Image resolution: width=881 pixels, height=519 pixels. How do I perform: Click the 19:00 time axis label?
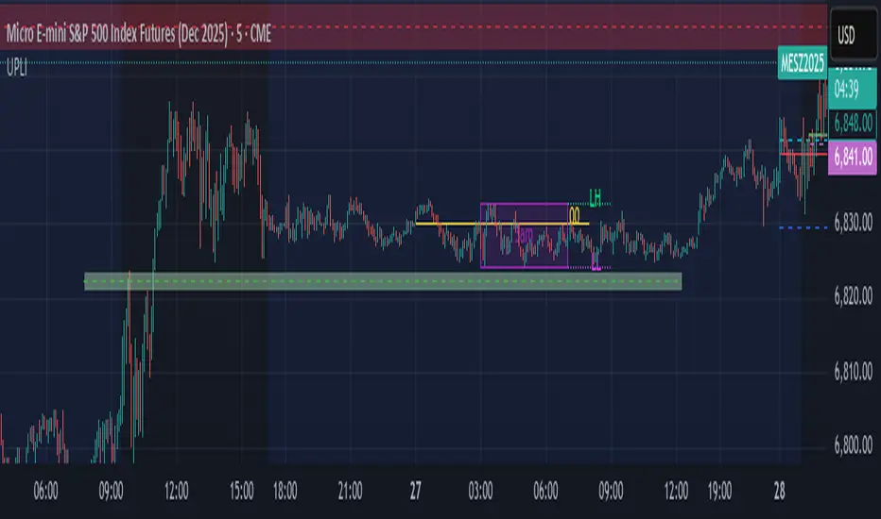point(719,491)
